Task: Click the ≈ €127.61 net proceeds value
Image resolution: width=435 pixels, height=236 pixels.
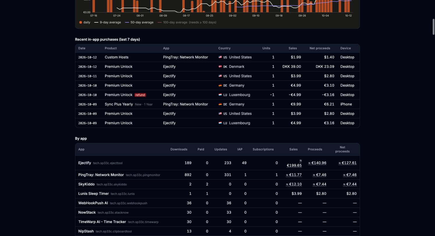Action: point(347,163)
